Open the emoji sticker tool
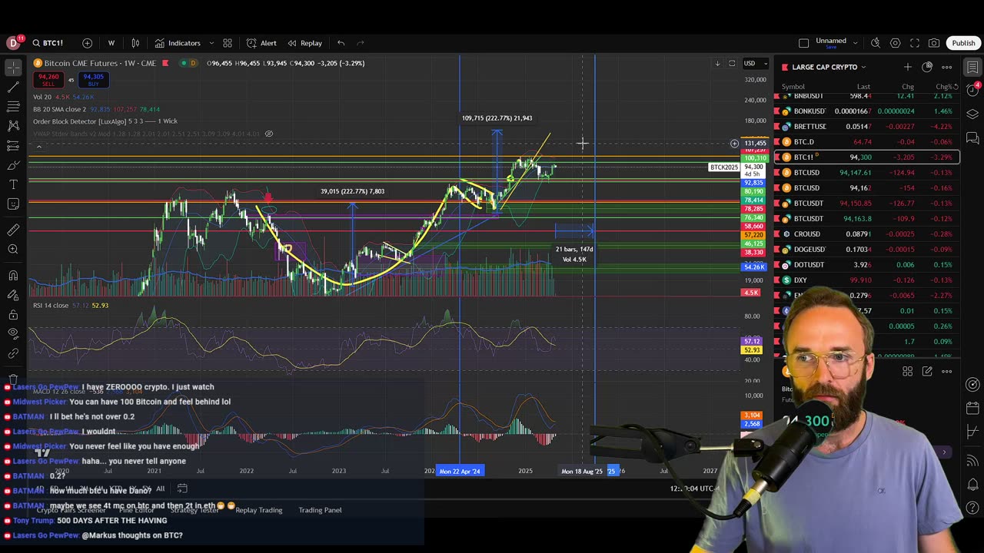Image resolution: width=984 pixels, height=553 pixels. [x=13, y=204]
